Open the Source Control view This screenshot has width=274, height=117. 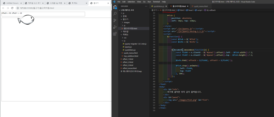(x=115, y=20)
